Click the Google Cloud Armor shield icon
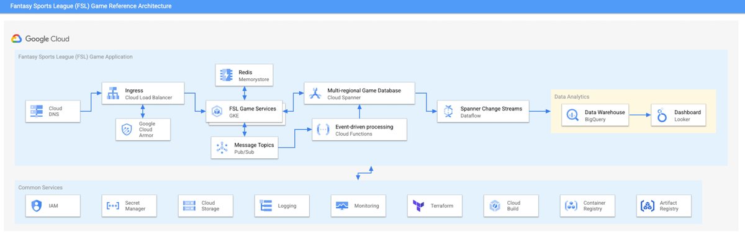 [127, 130]
